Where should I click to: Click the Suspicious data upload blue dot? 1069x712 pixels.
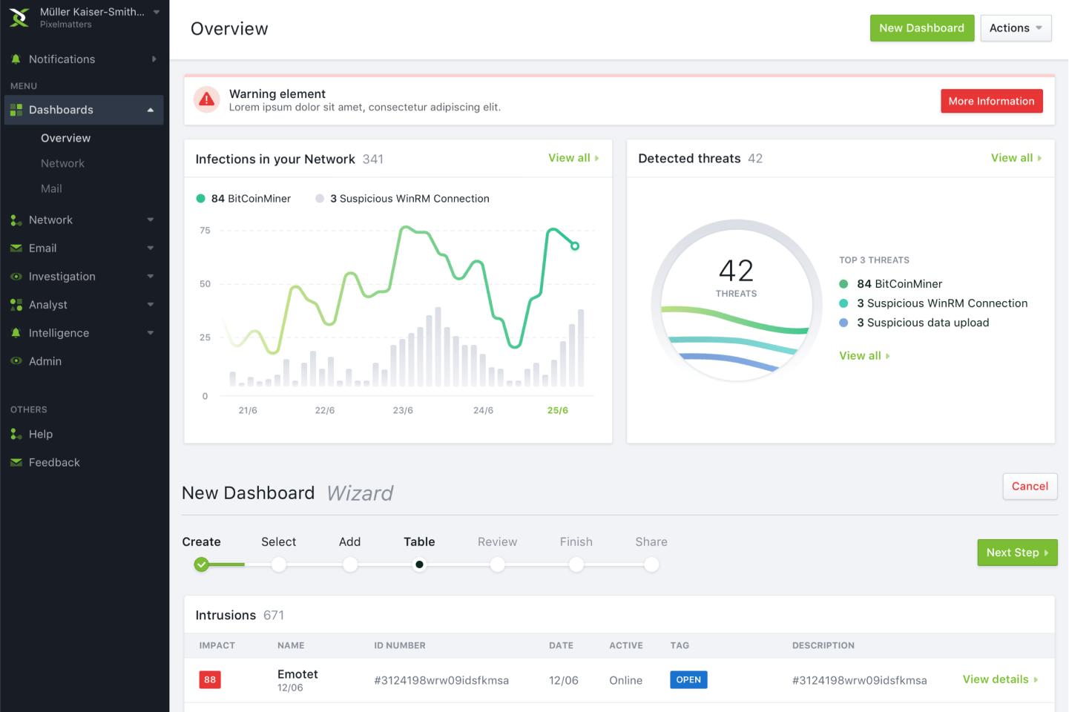point(843,323)
